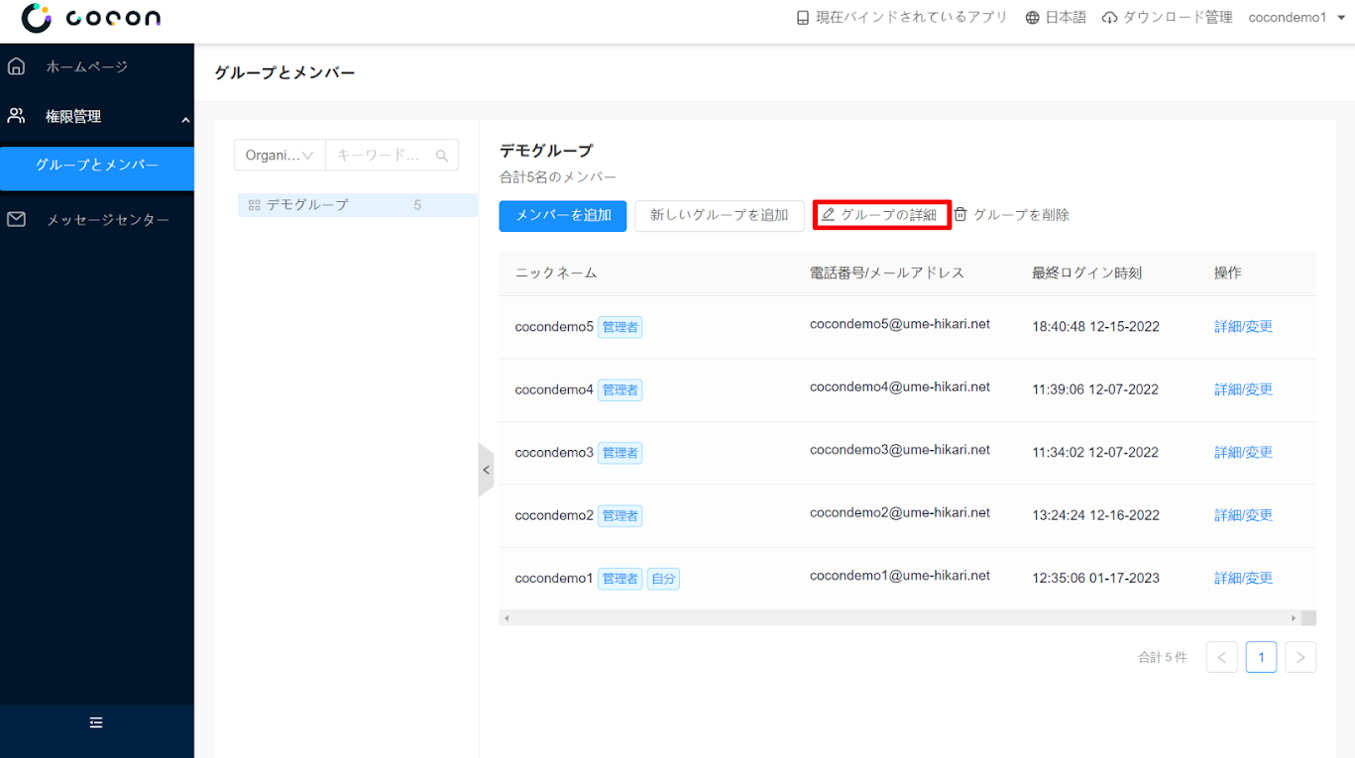Click login time 12:35:06 01-17-2023
Image resolution: width=1355 pixels, height=758 pixels.
pyautogui.click(x=1095, y=579)
